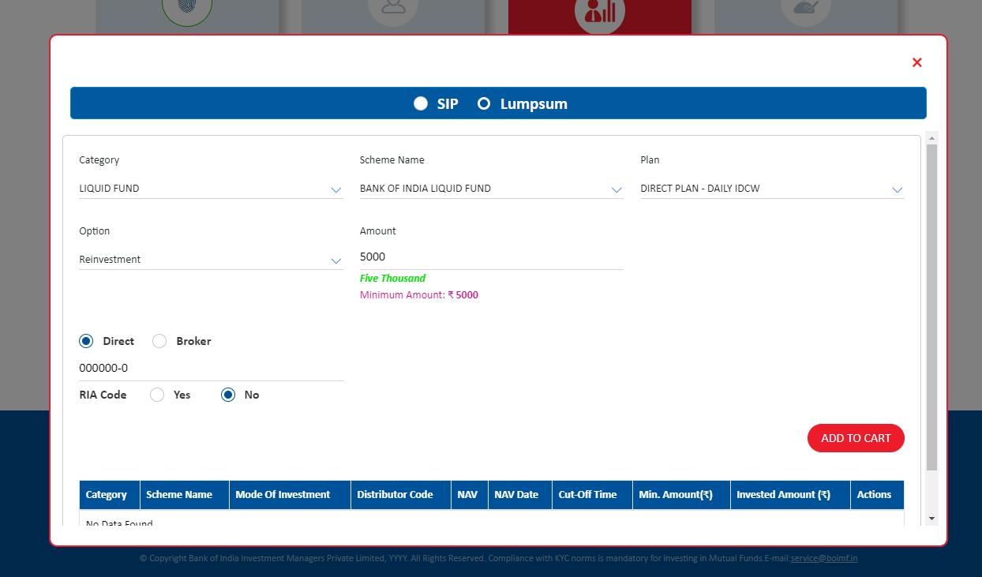Close the investment dialog with the red X
This screenshot has width=982, height=577.
point(916,62)
